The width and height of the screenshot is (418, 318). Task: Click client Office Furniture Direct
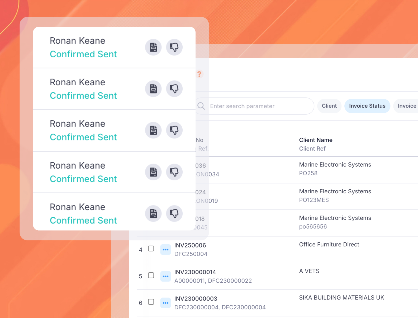(x=329, y=245)
